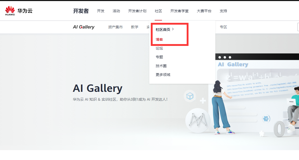Screen dimensions: 299x160
Task: Open the 资产集市 tab
Action: click(115, 27)
